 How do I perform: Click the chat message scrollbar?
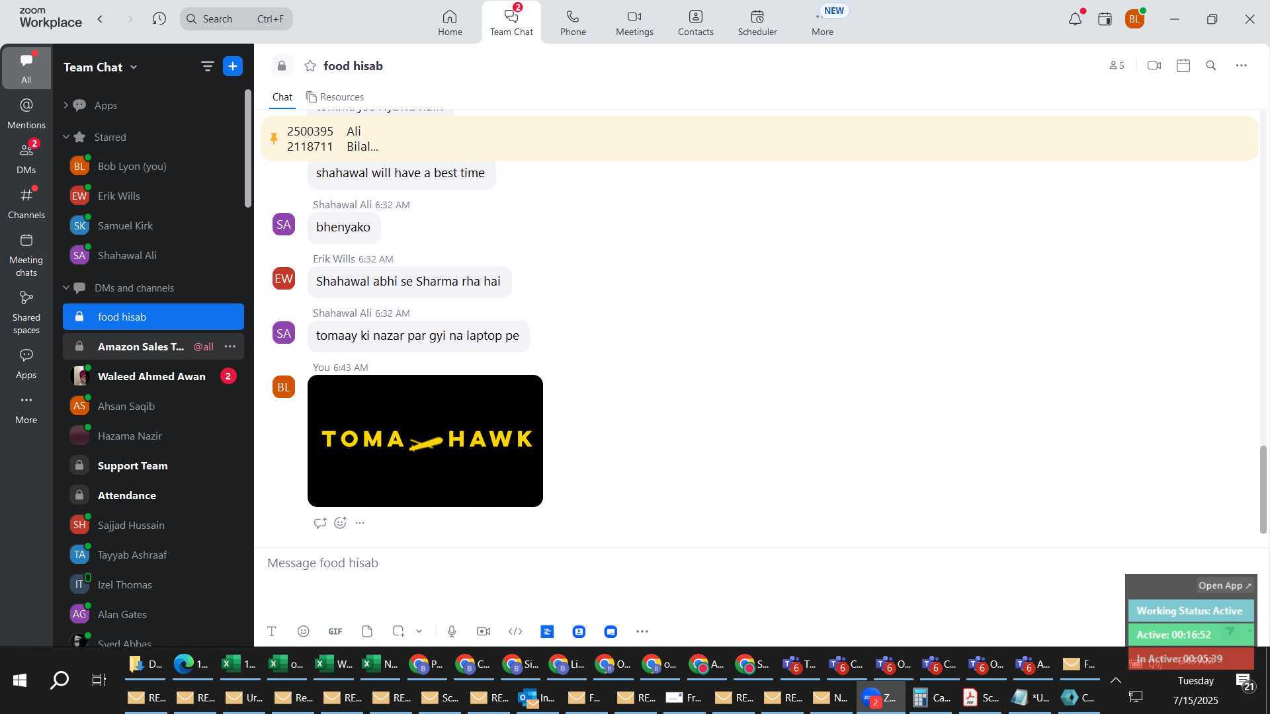1263,489
